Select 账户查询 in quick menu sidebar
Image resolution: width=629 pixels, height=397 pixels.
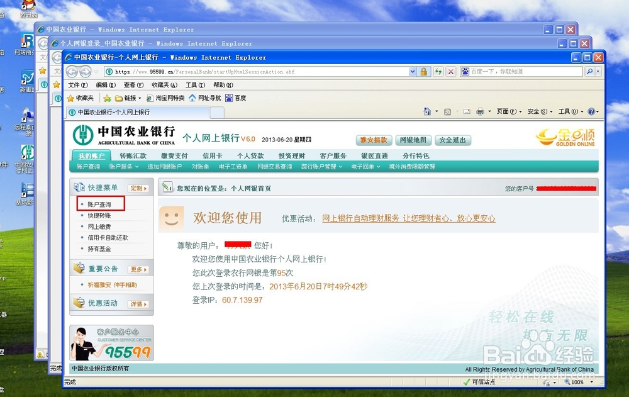99,204
